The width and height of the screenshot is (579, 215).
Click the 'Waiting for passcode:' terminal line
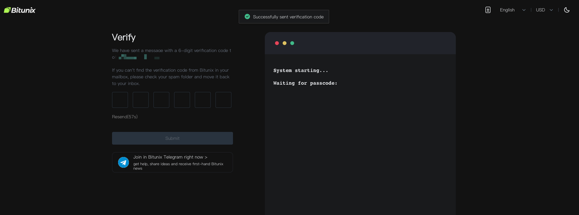click(305, 83)
